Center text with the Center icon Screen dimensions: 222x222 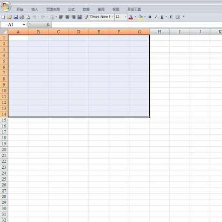(67, 17)
